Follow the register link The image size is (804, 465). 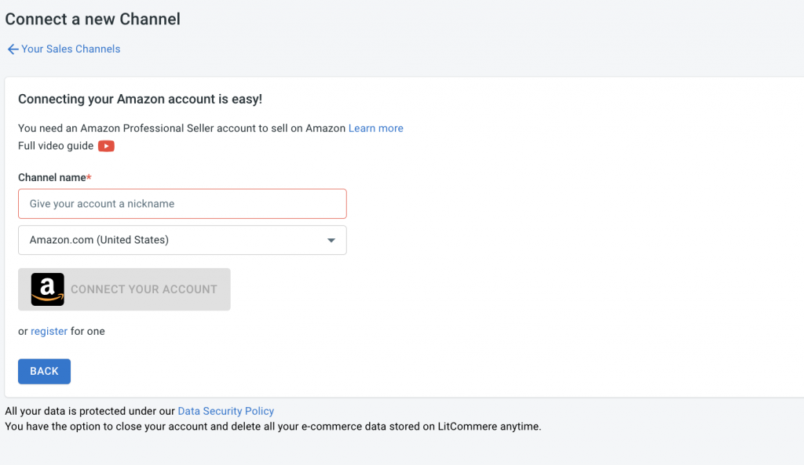pyautogui.click(x=49, y=332)
